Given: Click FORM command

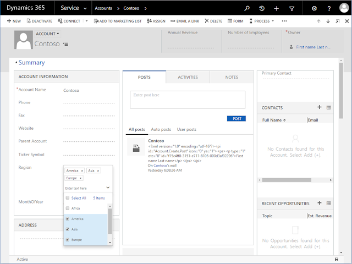Looking at the screenshot, I should click(x=235, y=21).
